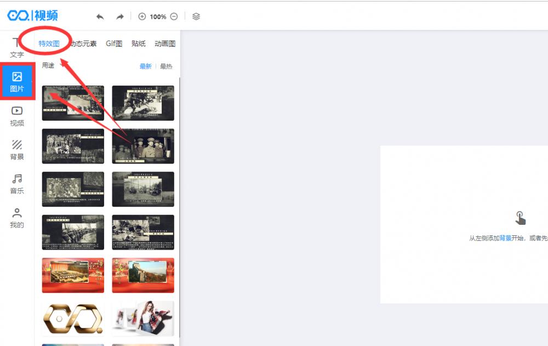Viewport: 548px width, 346px height.
Task: Sort templates by 最新 newest
Action: pyautogui.click(x=145, y=66)
